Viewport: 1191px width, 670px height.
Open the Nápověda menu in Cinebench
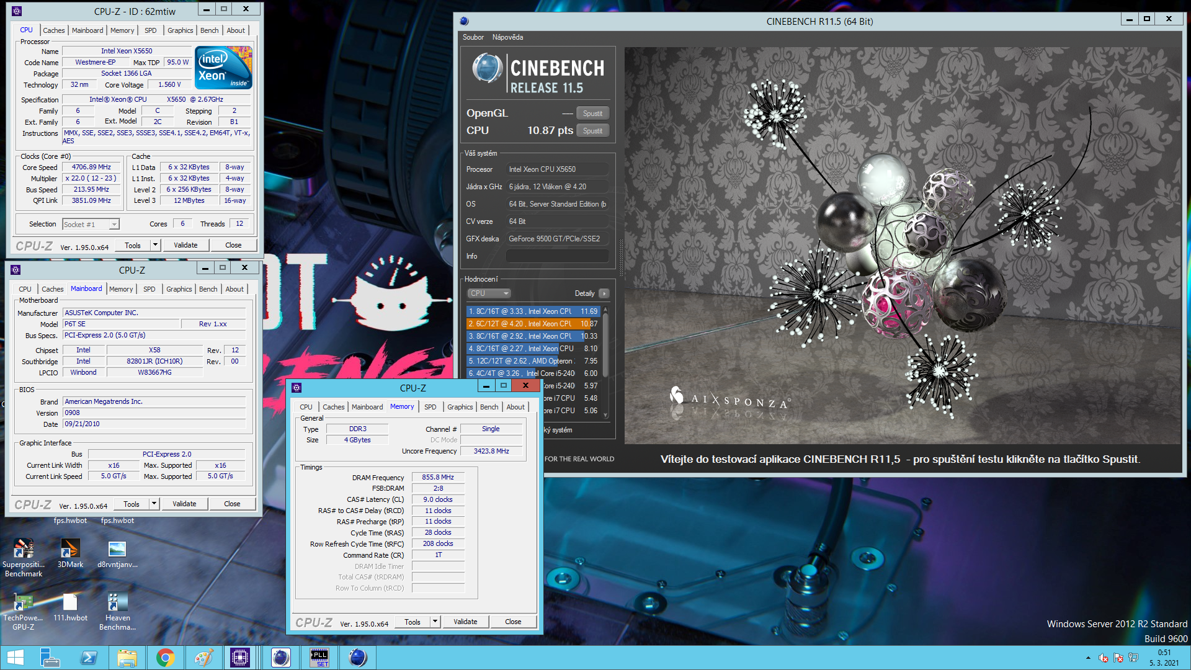pos(507,37)
